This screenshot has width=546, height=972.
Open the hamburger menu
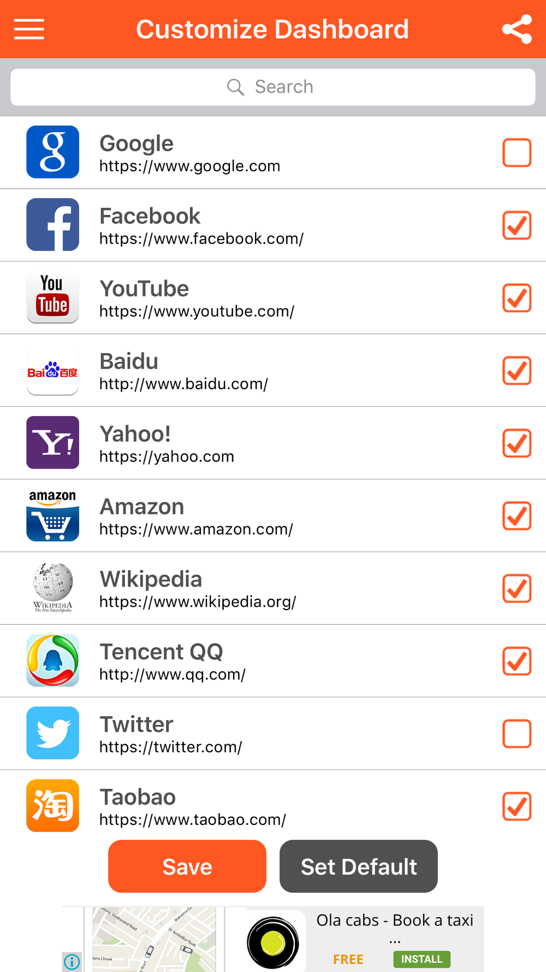click(29, 30)
